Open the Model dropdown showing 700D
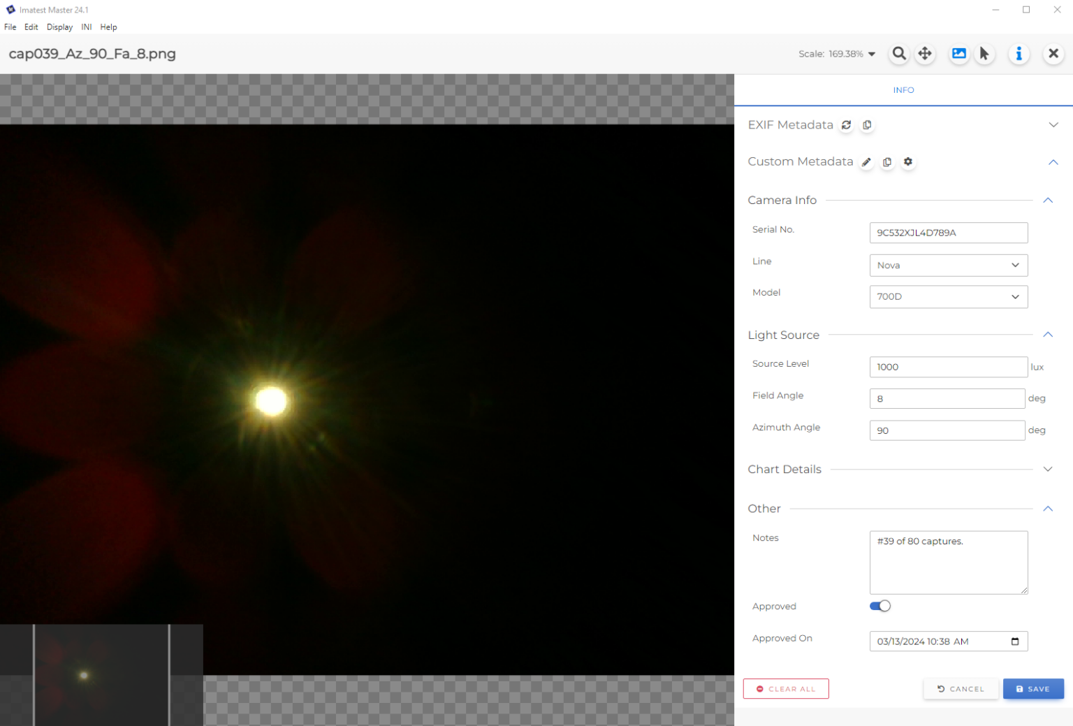 [948, 297]
